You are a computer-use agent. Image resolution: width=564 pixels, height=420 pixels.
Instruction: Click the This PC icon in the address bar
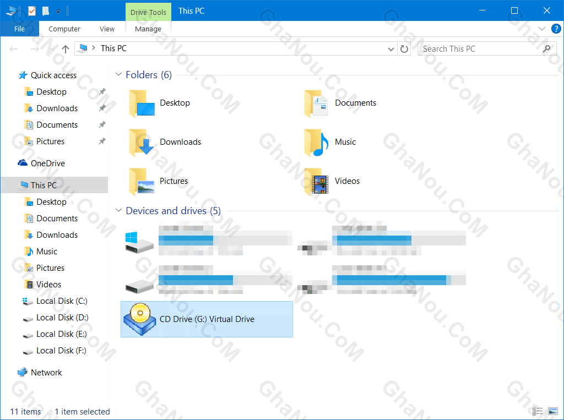[x=83, y=48]
